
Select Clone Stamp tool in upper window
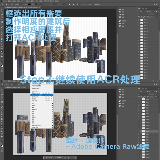(x=2, y=32)
